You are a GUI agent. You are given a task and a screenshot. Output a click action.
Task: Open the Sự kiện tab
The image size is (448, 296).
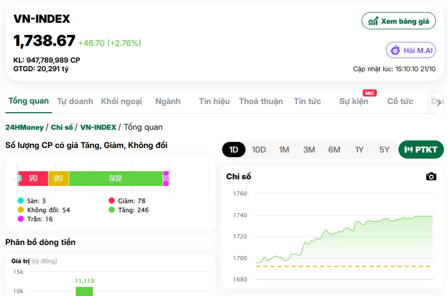click(x=354, y=102)
